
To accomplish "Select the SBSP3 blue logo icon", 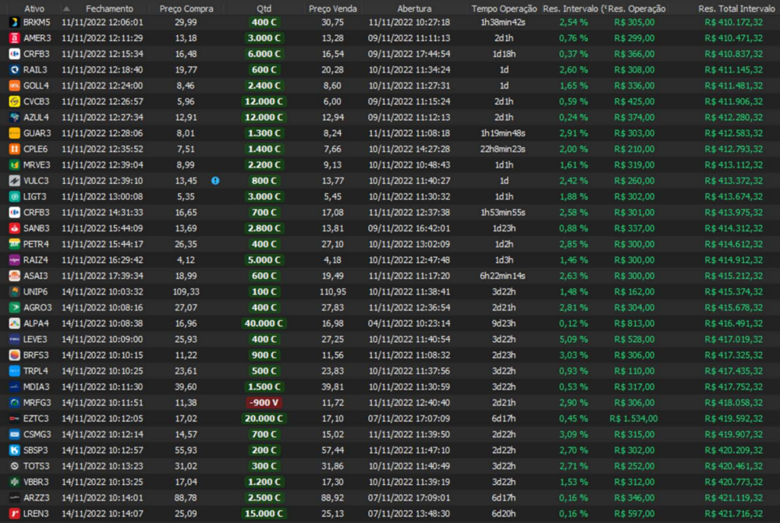I will click(x=14, y=451).
